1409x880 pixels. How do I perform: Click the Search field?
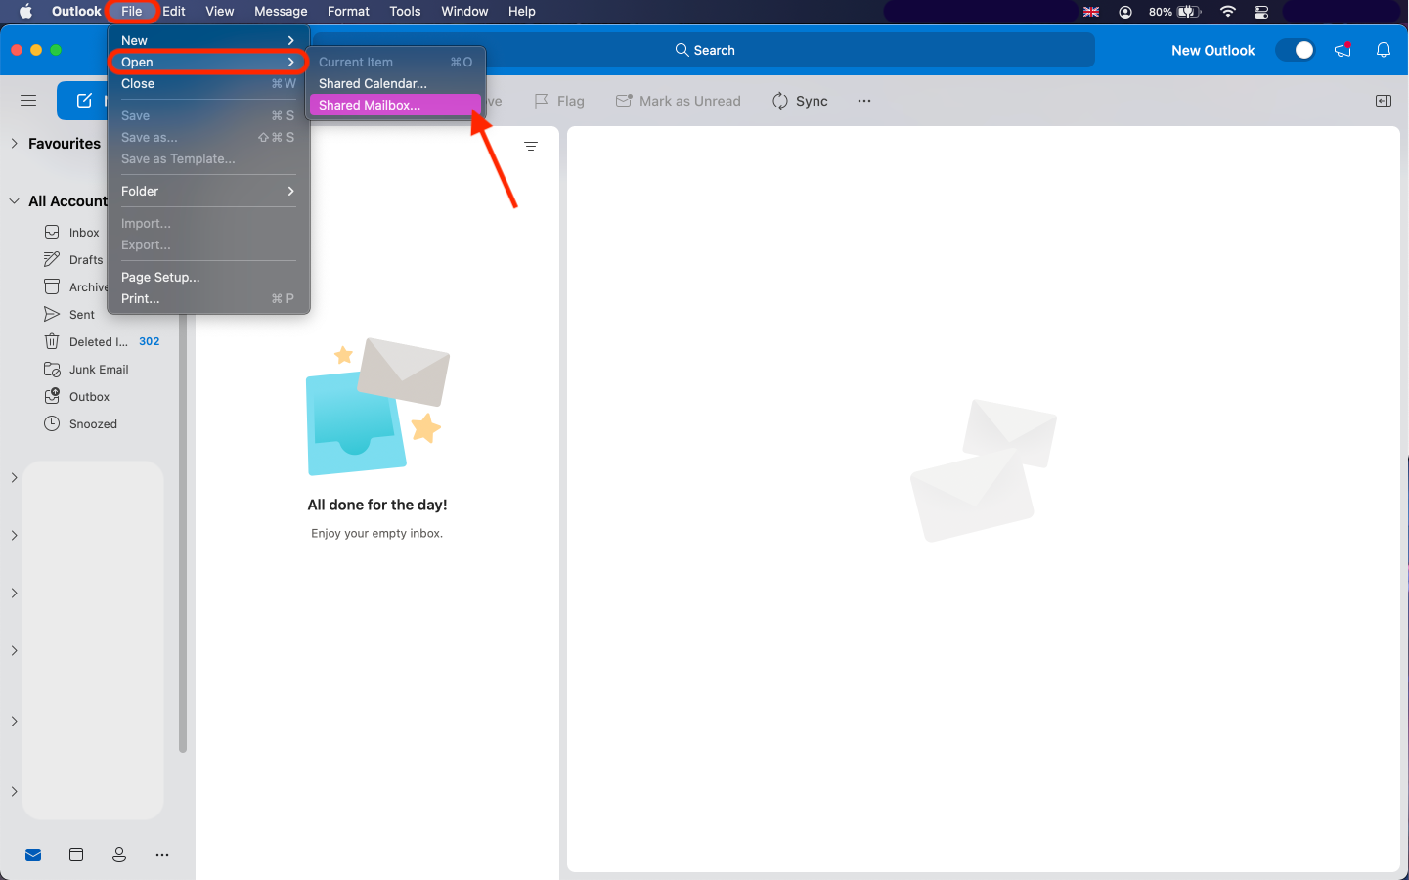(x=704, y=50)
